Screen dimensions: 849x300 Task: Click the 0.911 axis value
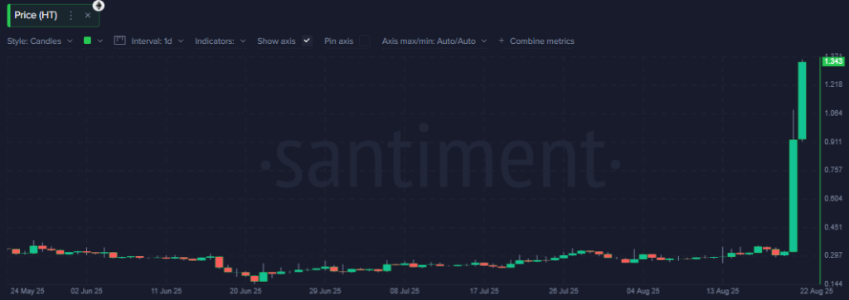pyautogui.click(x=832, y=142)
